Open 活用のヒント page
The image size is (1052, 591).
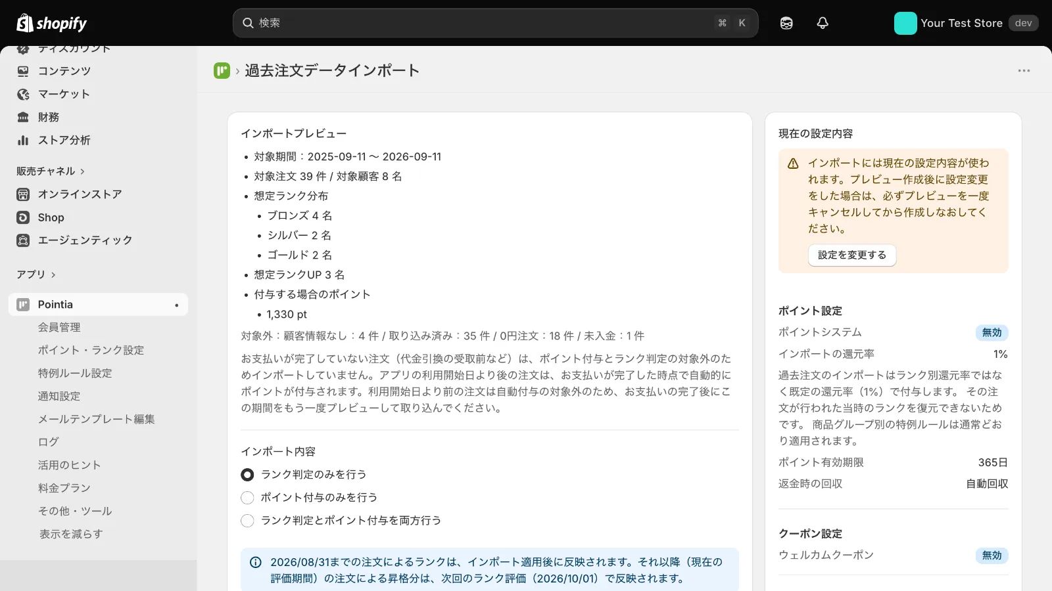[70, 465]
